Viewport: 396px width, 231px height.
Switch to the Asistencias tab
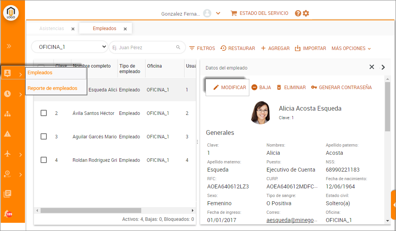51,29
